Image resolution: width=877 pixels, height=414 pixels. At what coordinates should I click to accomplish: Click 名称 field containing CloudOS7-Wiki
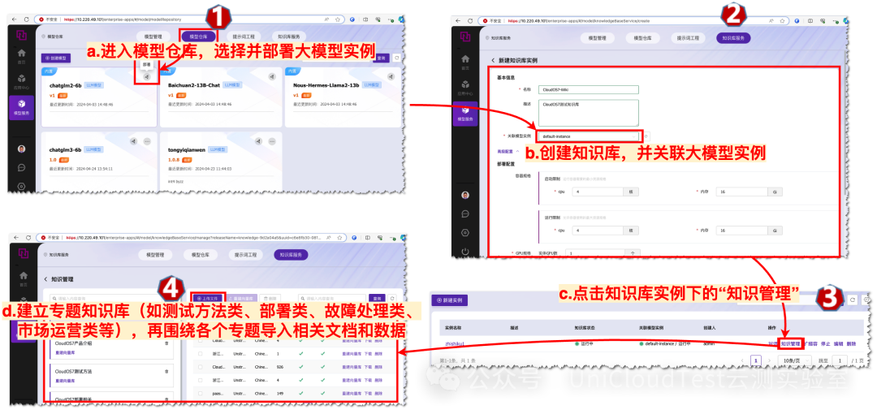coord(589,89)
